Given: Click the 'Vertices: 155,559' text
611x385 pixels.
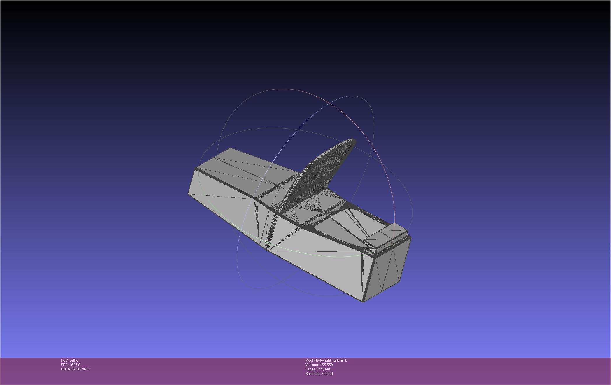Looking at the screenshot, I should click(319, 365).
